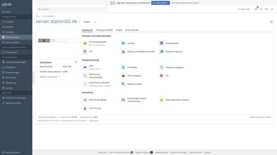Click the help question mark icon
This screenshot has width=277, height=155.
[x=266, y=9]
